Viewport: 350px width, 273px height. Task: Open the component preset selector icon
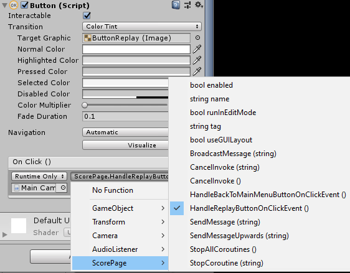tap(187, 5)
